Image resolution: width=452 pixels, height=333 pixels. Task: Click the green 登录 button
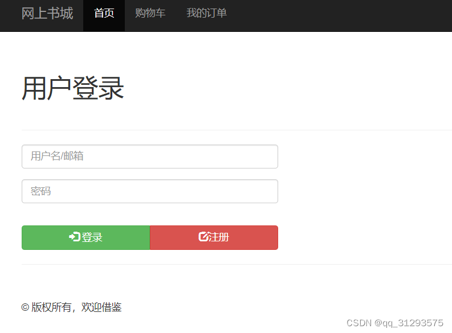pyautogui.click(x=86, y=238)
